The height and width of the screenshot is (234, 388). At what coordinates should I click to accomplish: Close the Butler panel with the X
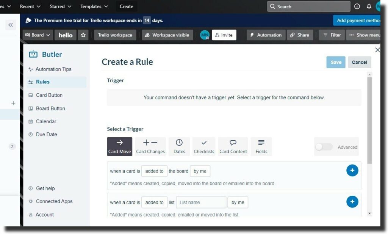pos(377,50)
